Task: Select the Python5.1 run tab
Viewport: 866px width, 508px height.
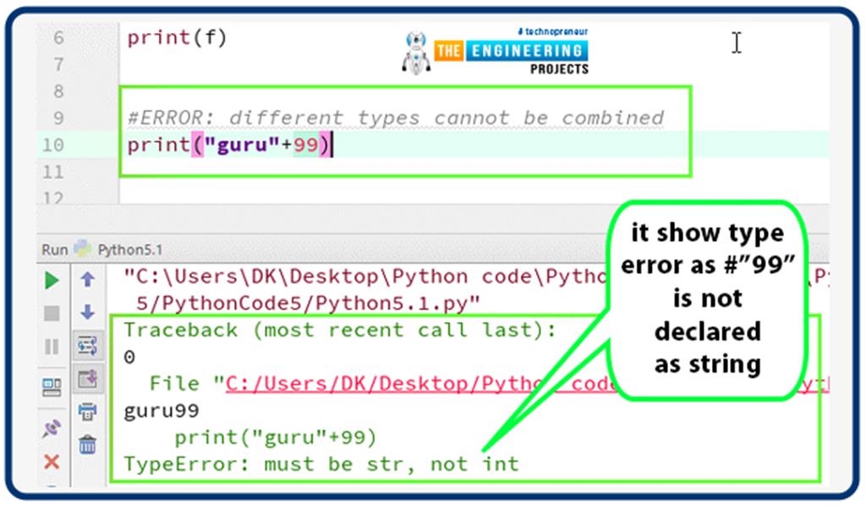Action: (x=129, y=249)
